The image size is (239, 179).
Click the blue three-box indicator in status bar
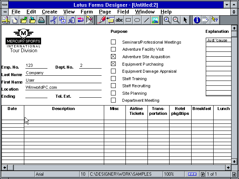coord(192,174)
